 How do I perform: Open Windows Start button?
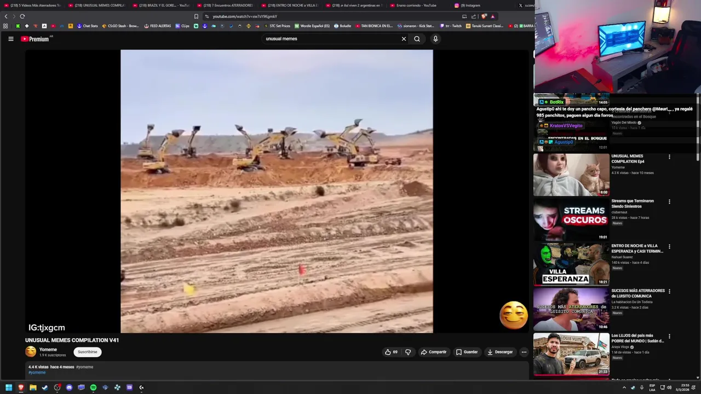click(x=9, y=387)
